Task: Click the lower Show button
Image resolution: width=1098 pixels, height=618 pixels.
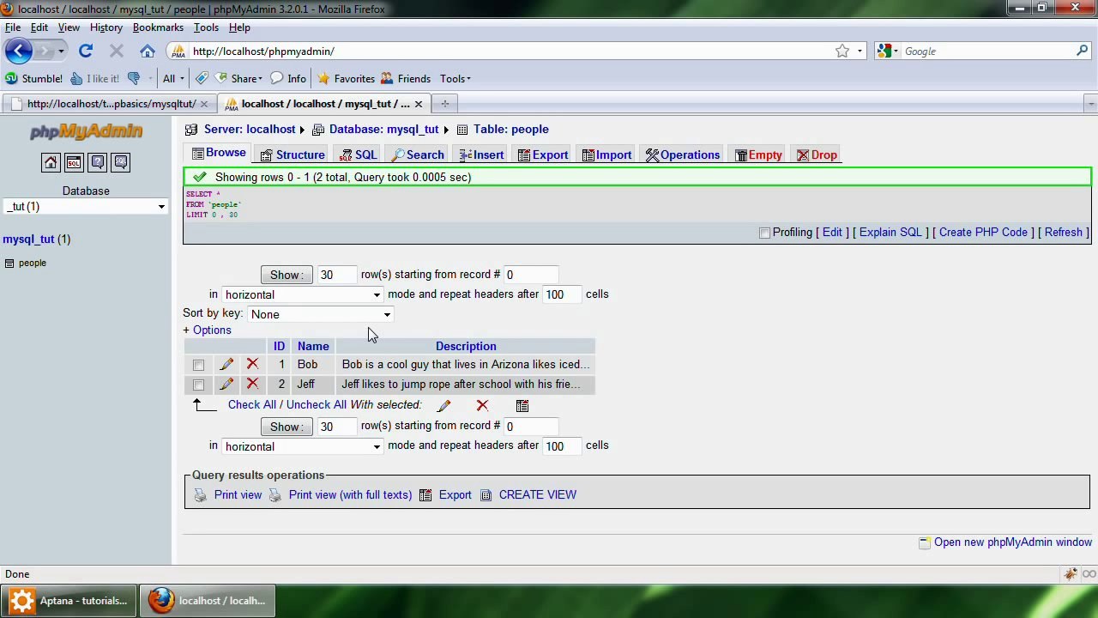Action: [287, 427]
